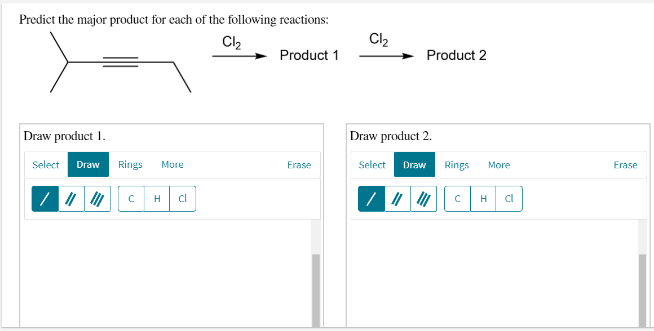Screen dimensions: 654x331
Task: Select single bond tool in product 2 panel
Action: [372, 199]
